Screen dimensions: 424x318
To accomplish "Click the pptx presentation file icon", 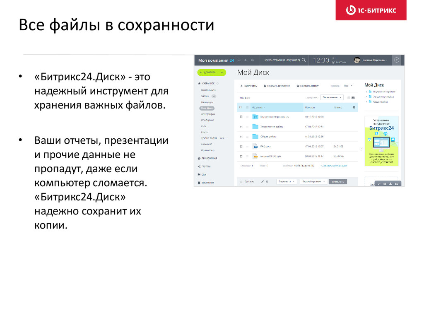I will [255, 156].
